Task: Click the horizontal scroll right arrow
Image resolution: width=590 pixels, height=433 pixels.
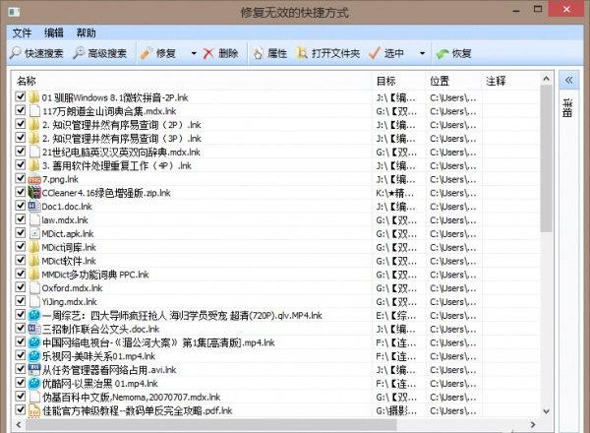Action: tap(533, 425)
